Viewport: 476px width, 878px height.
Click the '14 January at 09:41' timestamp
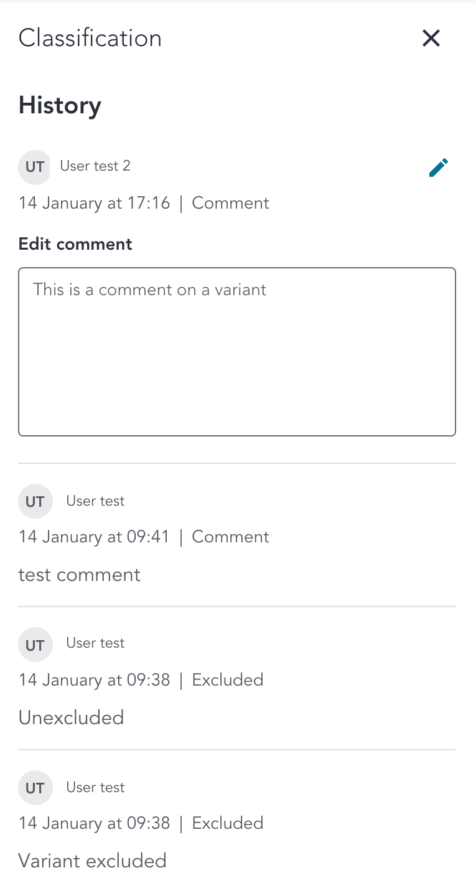[94, 537]
